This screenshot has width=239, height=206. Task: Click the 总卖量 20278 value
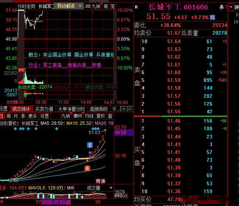[x=220, y=33]
